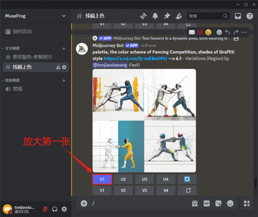The image size is (258, 217).
Task: React with the envelope emoji
Action: tap(192, 32)
